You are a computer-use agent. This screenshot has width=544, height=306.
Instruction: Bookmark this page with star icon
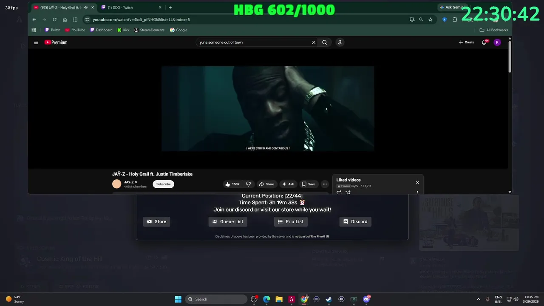(430, 20)
